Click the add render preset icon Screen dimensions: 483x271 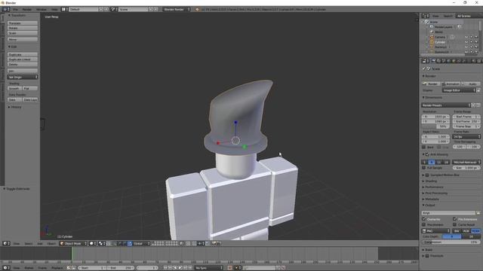[473, 105]
